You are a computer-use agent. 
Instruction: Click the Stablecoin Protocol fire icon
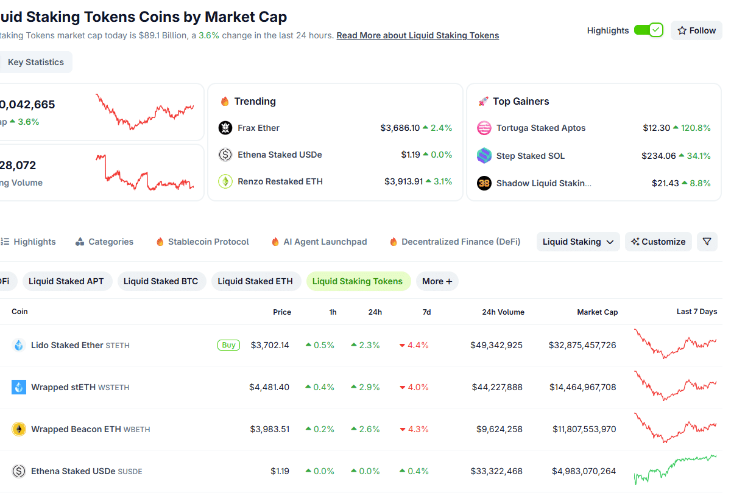[160, 242]
